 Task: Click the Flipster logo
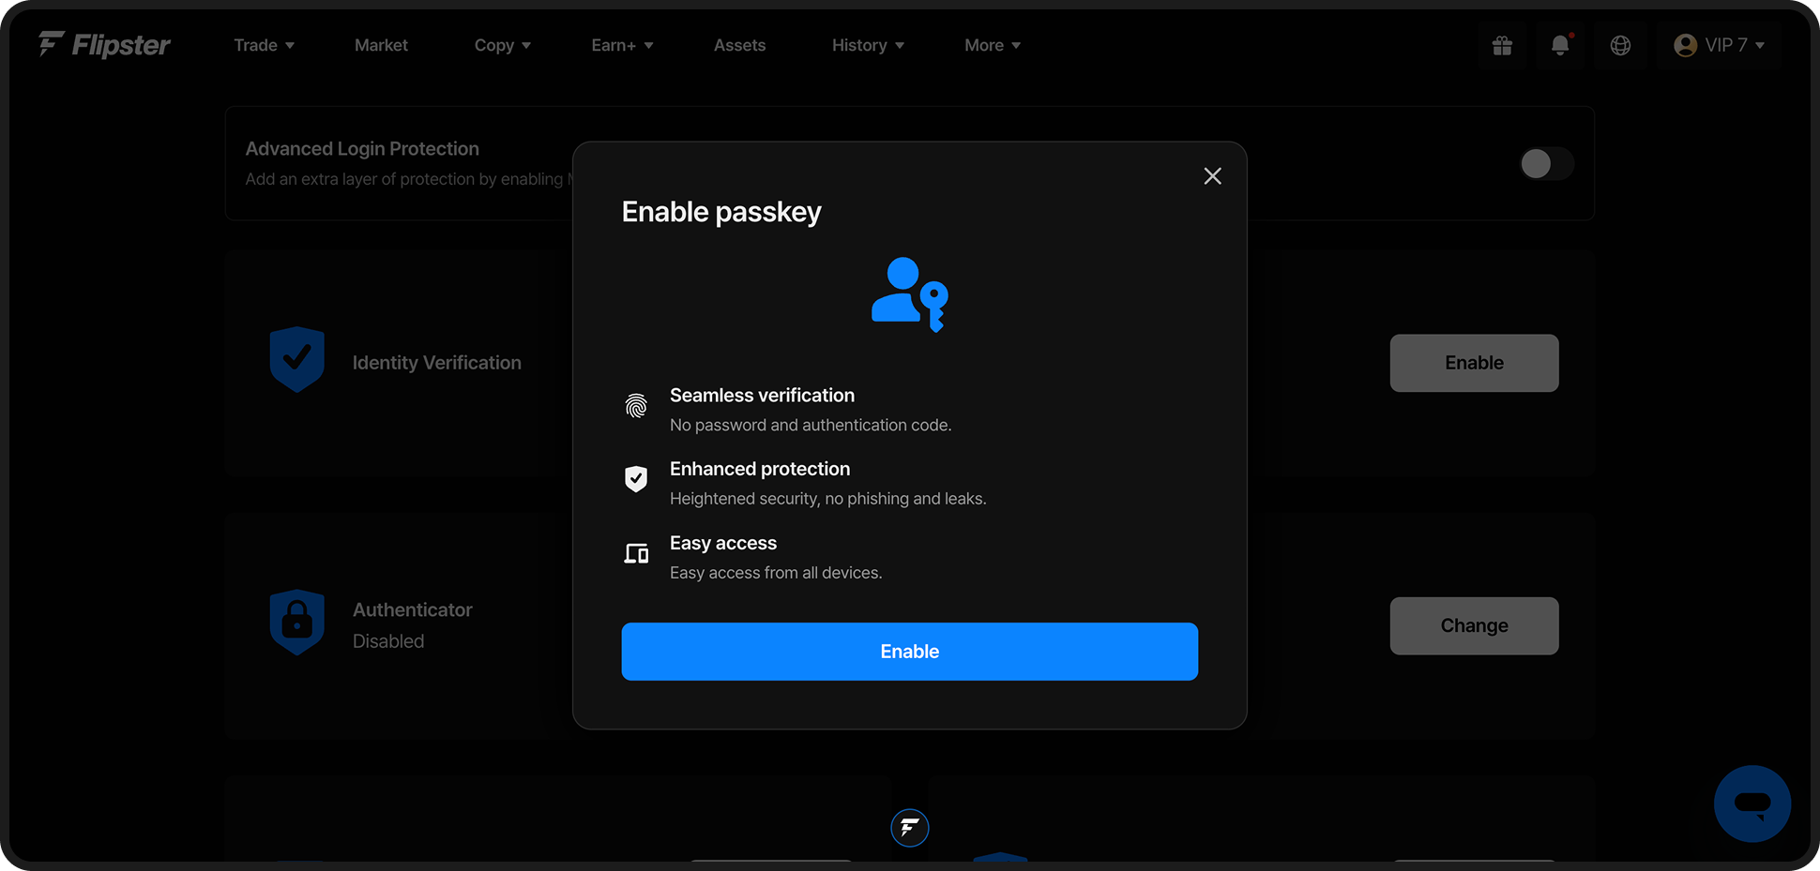(x=104, y=44)
